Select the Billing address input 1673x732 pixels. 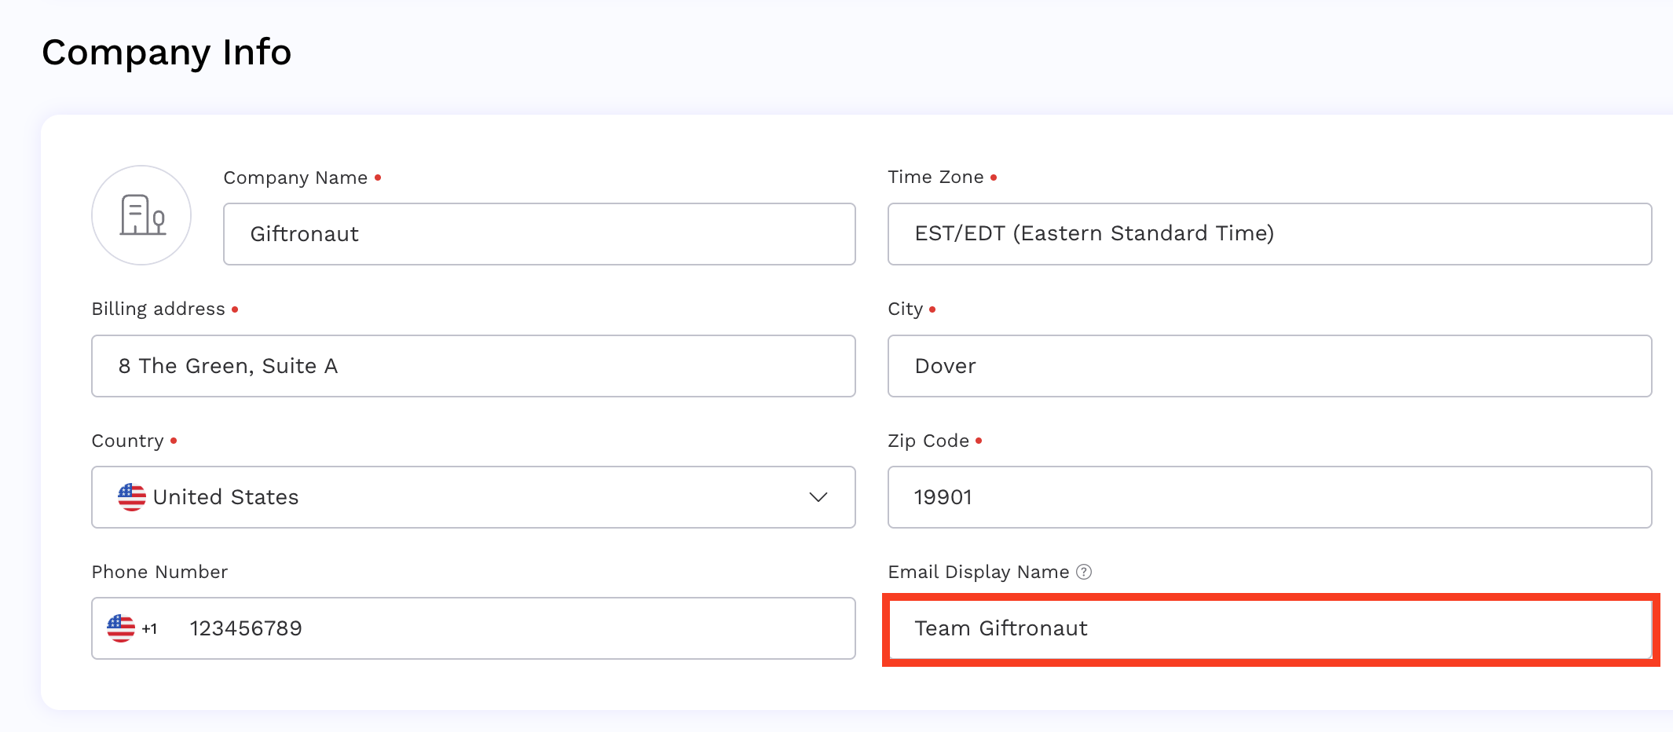(x=473, y=365)
